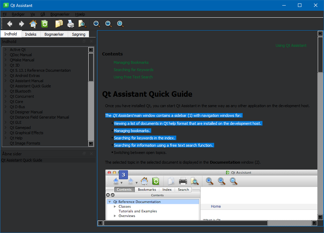
Task: Select Qt Distance Field Generator Manual
Action: pyautogui.click(x=39, y=117)
